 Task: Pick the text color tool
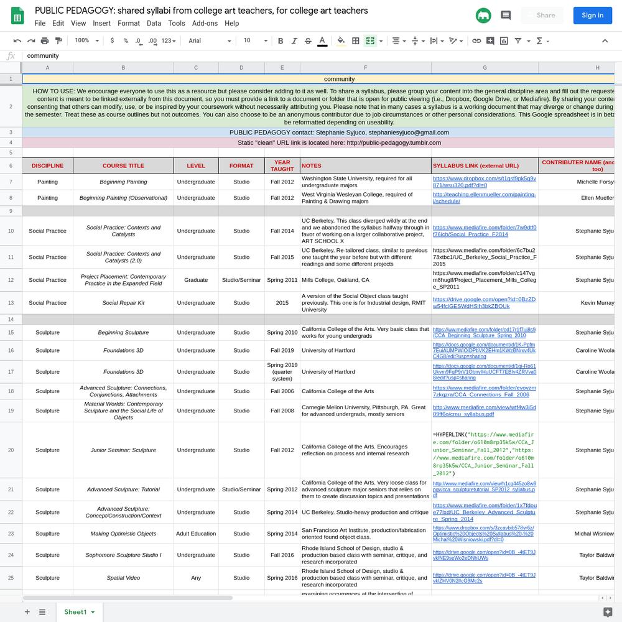click(x=322, y=41)
